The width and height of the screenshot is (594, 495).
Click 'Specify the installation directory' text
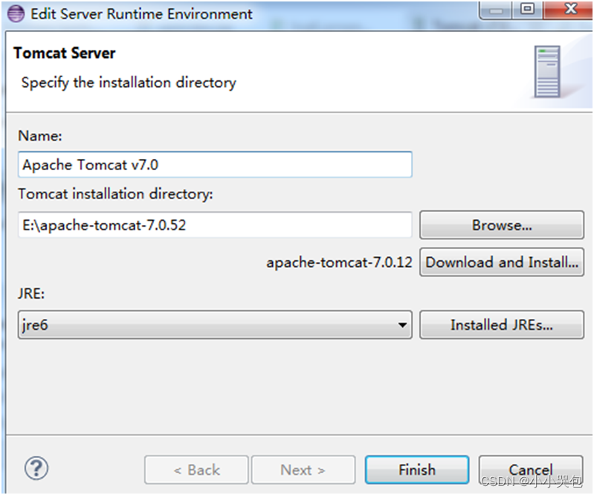(x=129, y=82)
